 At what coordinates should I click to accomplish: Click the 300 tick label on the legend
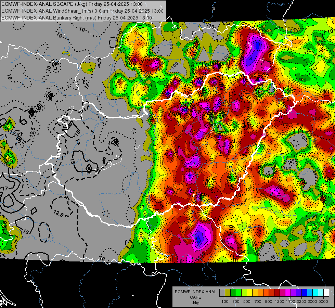click(x=236, y=301)
